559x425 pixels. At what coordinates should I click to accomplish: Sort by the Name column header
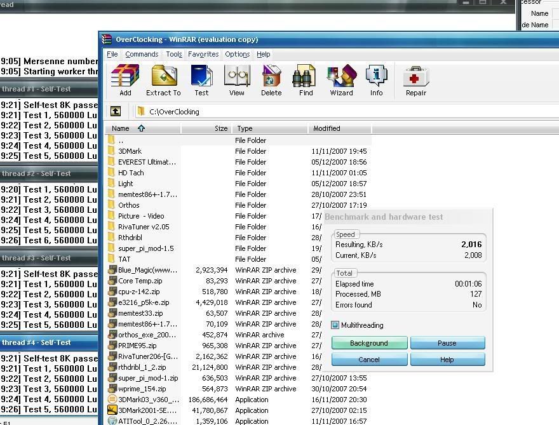pyautogui.click(x=143, y=128)
